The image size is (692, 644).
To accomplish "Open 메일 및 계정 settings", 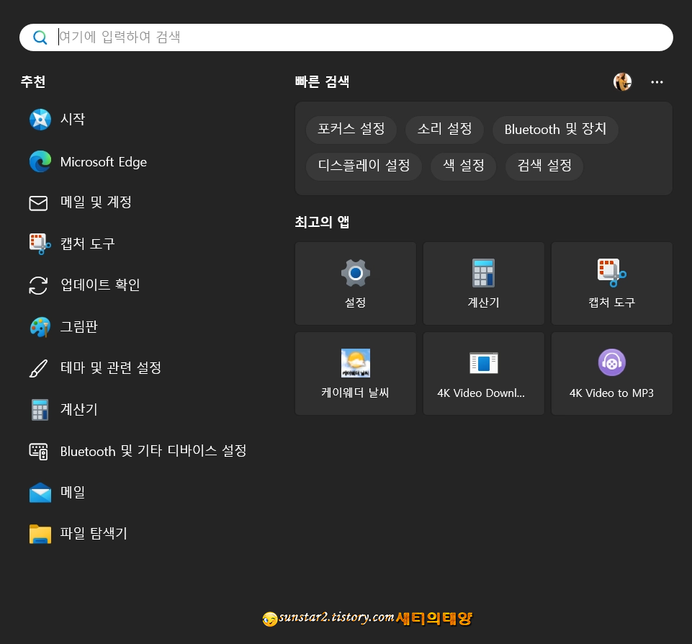I will point(96,202).
